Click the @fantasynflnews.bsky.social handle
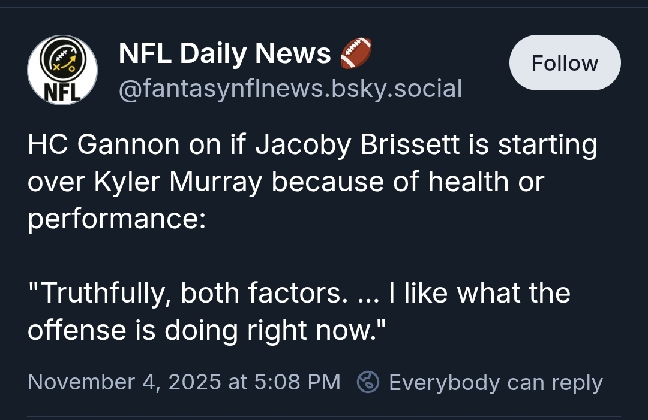Viewport: 648px width, 420px height. [290, 88]
